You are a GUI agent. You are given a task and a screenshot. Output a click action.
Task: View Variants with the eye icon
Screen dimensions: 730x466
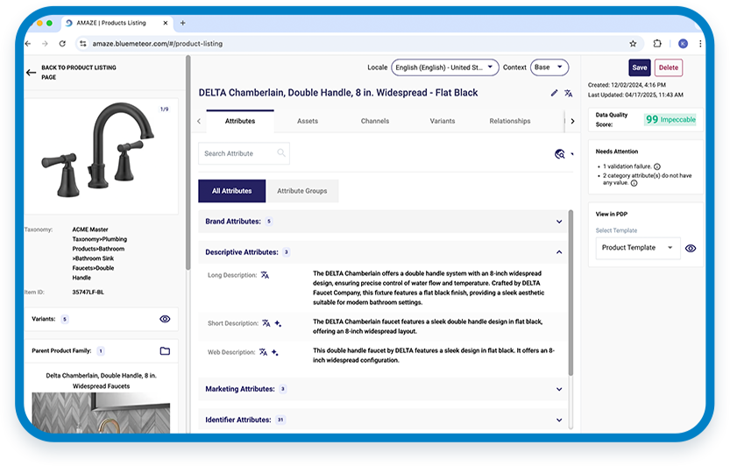pyautogui.click(x=165, y=319)
